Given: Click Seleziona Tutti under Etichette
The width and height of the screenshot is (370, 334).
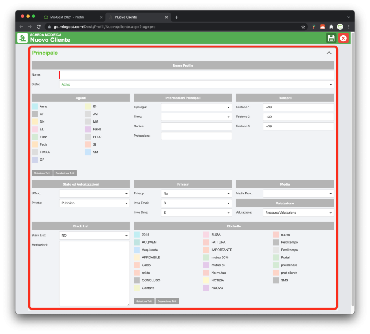Looking at the screenshot, I should (x=144, y=301).
